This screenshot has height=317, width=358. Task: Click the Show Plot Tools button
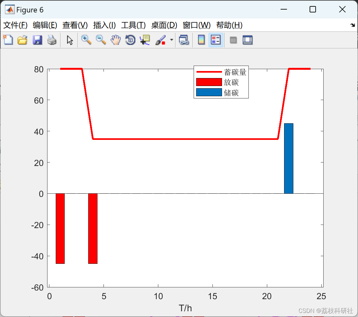coord(247,40)
